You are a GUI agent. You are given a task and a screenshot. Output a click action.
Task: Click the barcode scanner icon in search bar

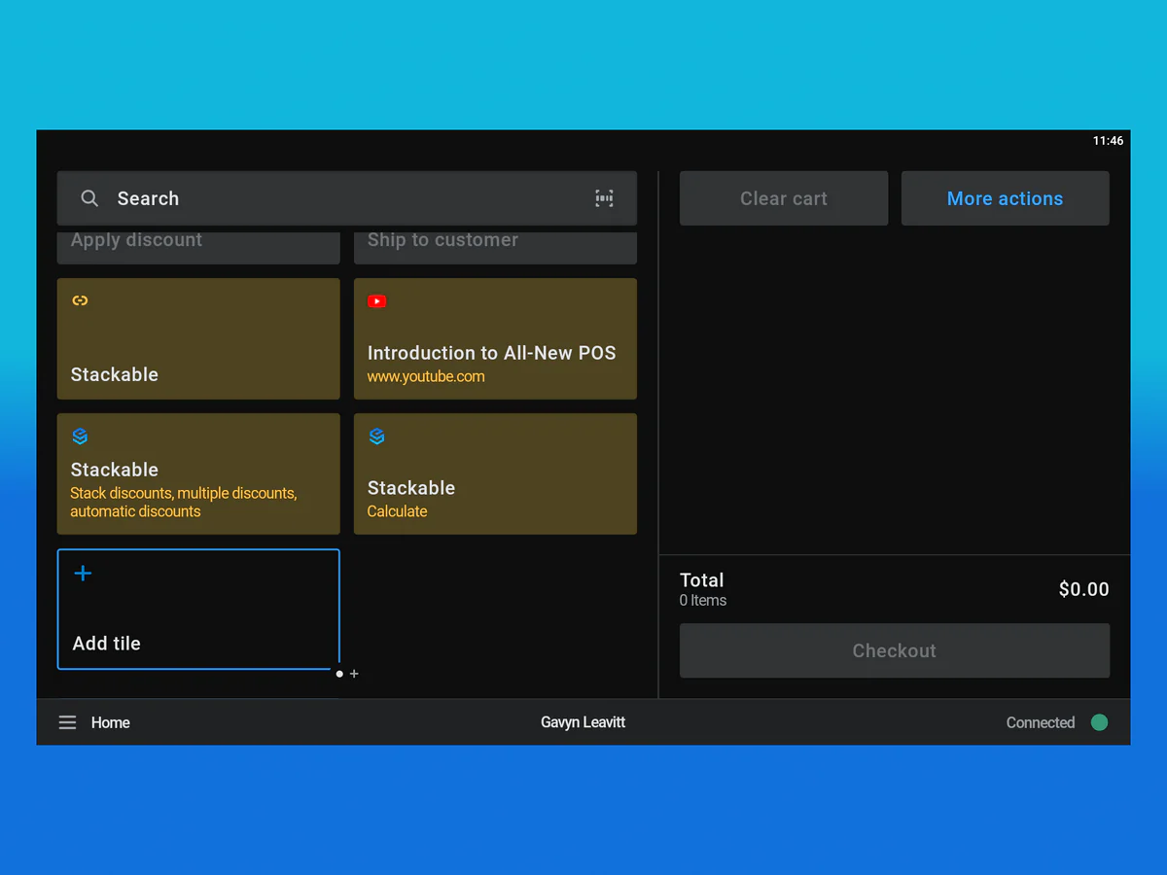pos(604,198)
